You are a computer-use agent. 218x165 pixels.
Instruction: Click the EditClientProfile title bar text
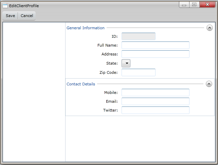(24, 6)
